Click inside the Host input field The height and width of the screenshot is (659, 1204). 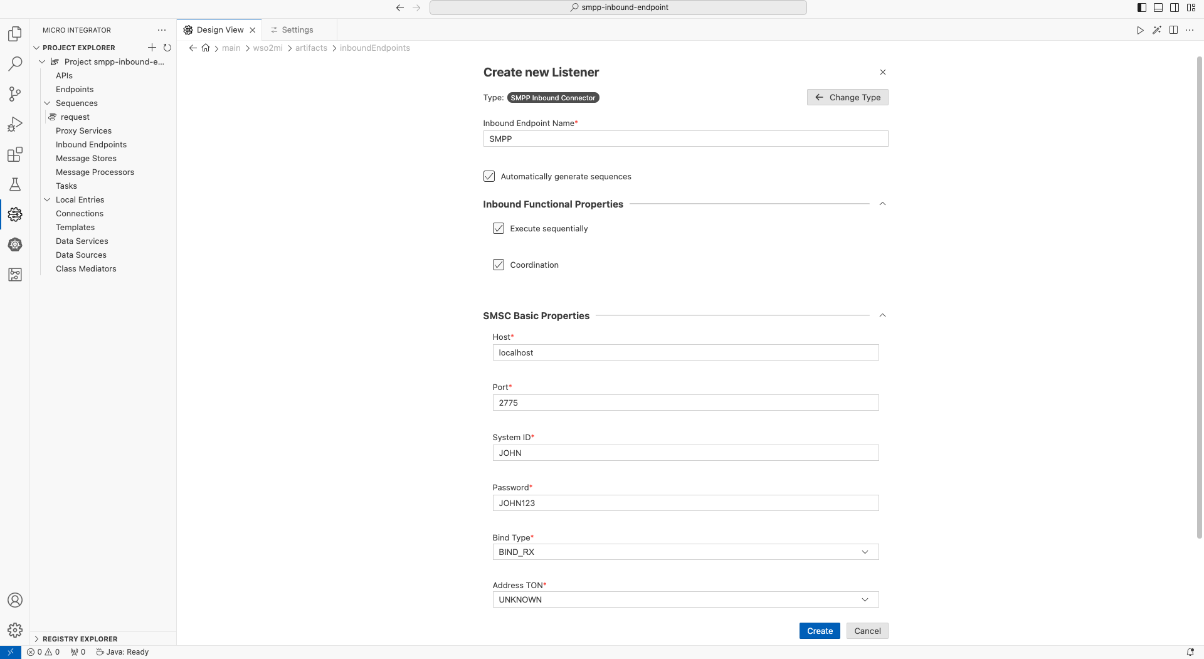(685, 352)
